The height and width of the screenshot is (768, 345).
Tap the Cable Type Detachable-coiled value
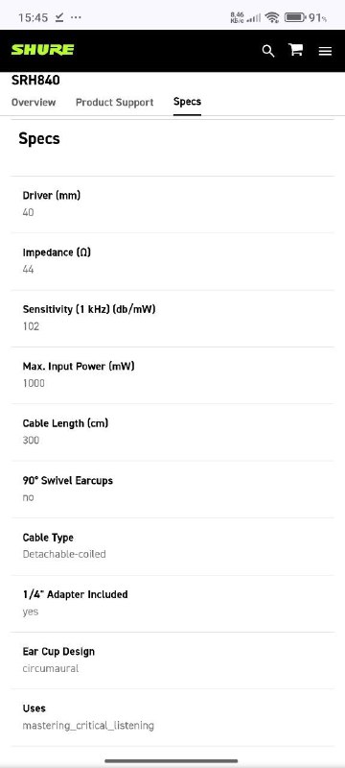click(x=64, y=554)
